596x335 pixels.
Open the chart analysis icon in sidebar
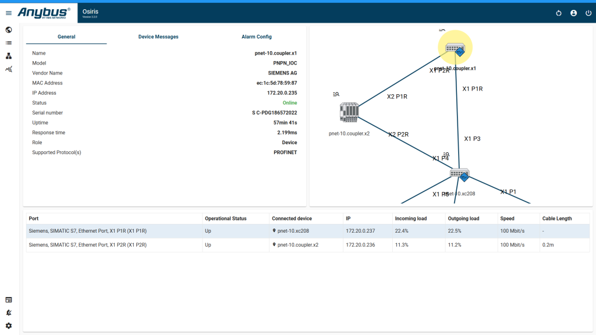8,69
